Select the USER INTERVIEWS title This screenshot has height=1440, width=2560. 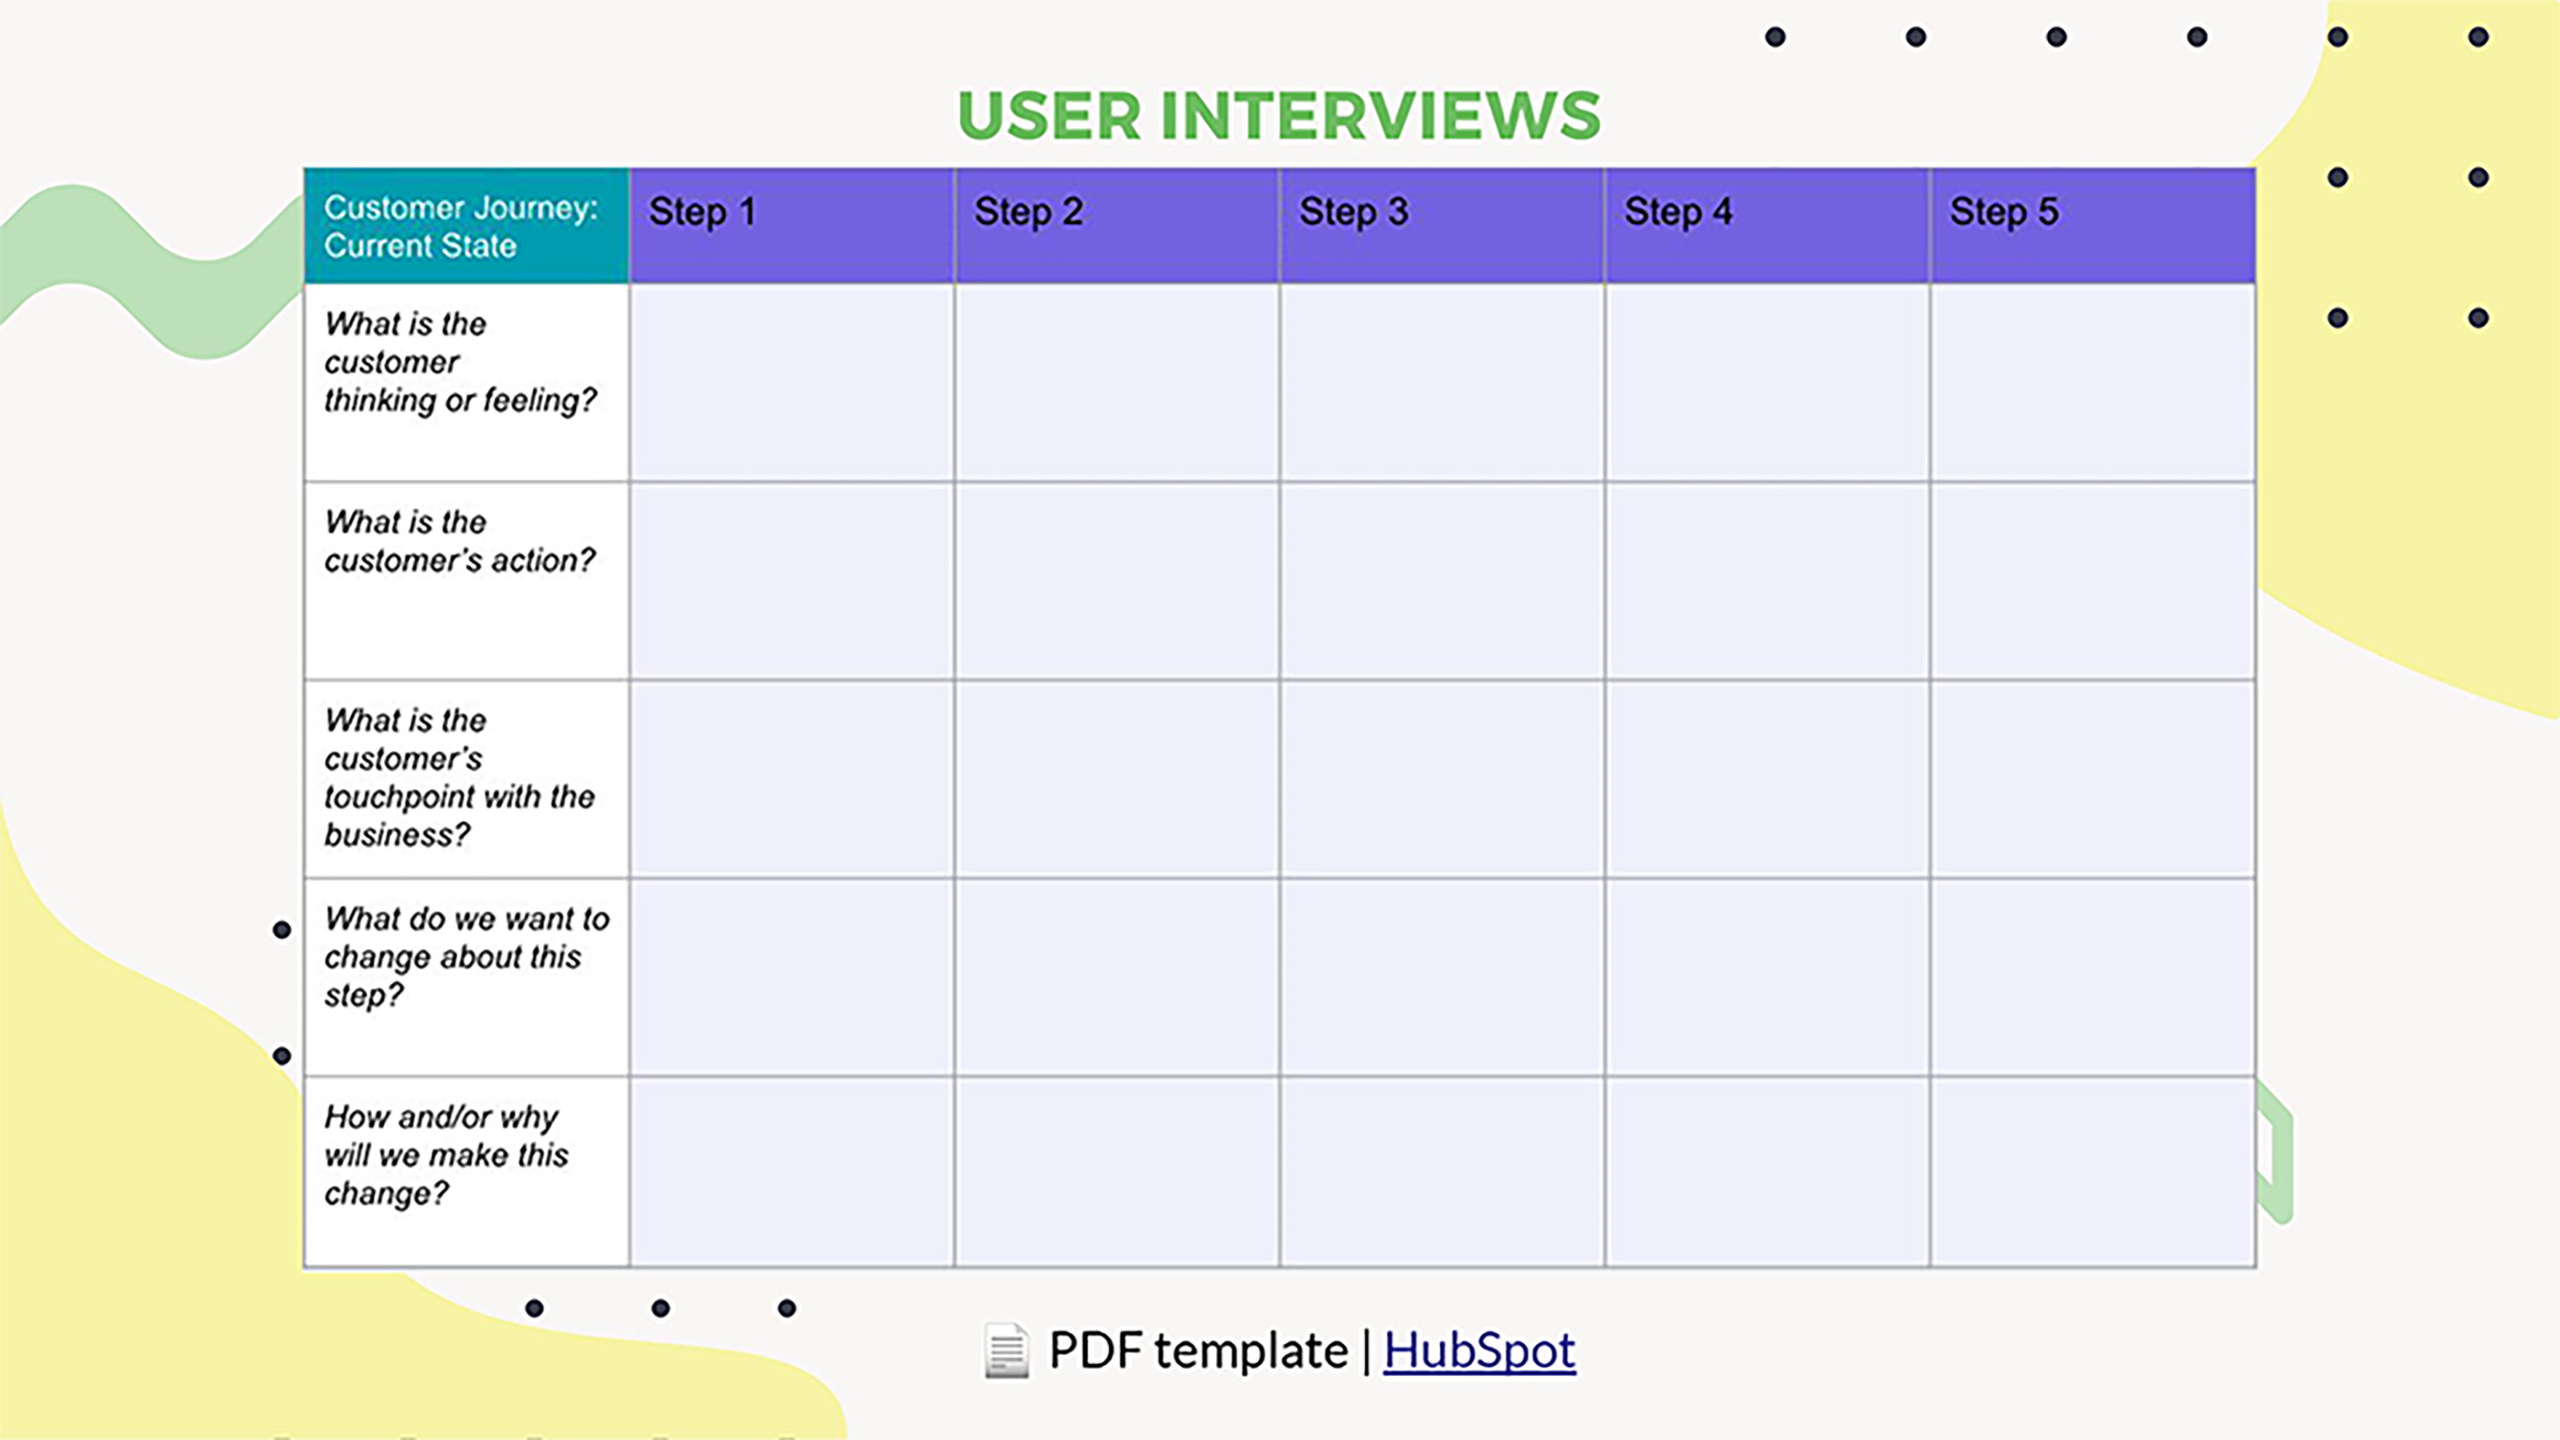tap(1279, 115)
